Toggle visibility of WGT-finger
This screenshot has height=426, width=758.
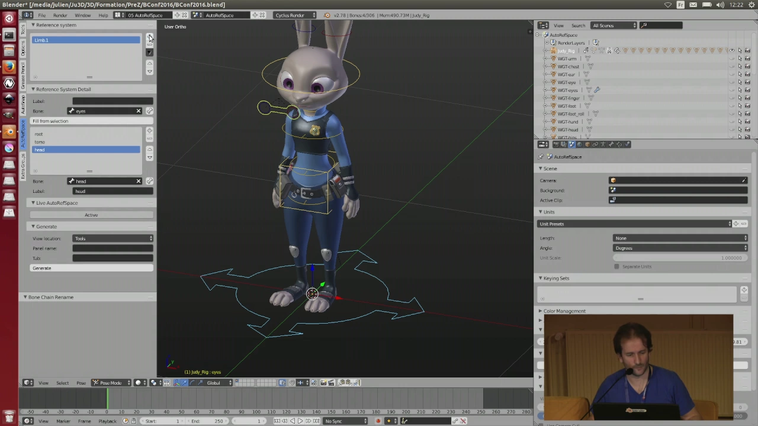click(732, 98)
